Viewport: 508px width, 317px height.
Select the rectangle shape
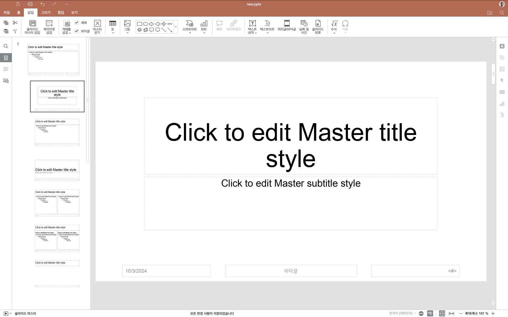(139, 24)
